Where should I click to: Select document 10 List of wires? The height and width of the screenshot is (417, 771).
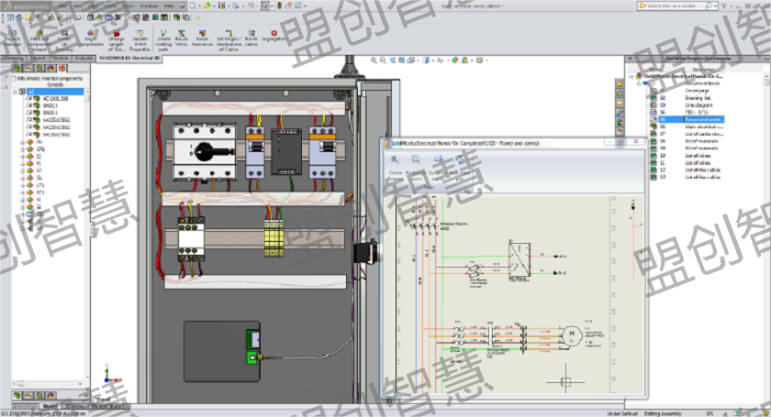tap(686, 155)
